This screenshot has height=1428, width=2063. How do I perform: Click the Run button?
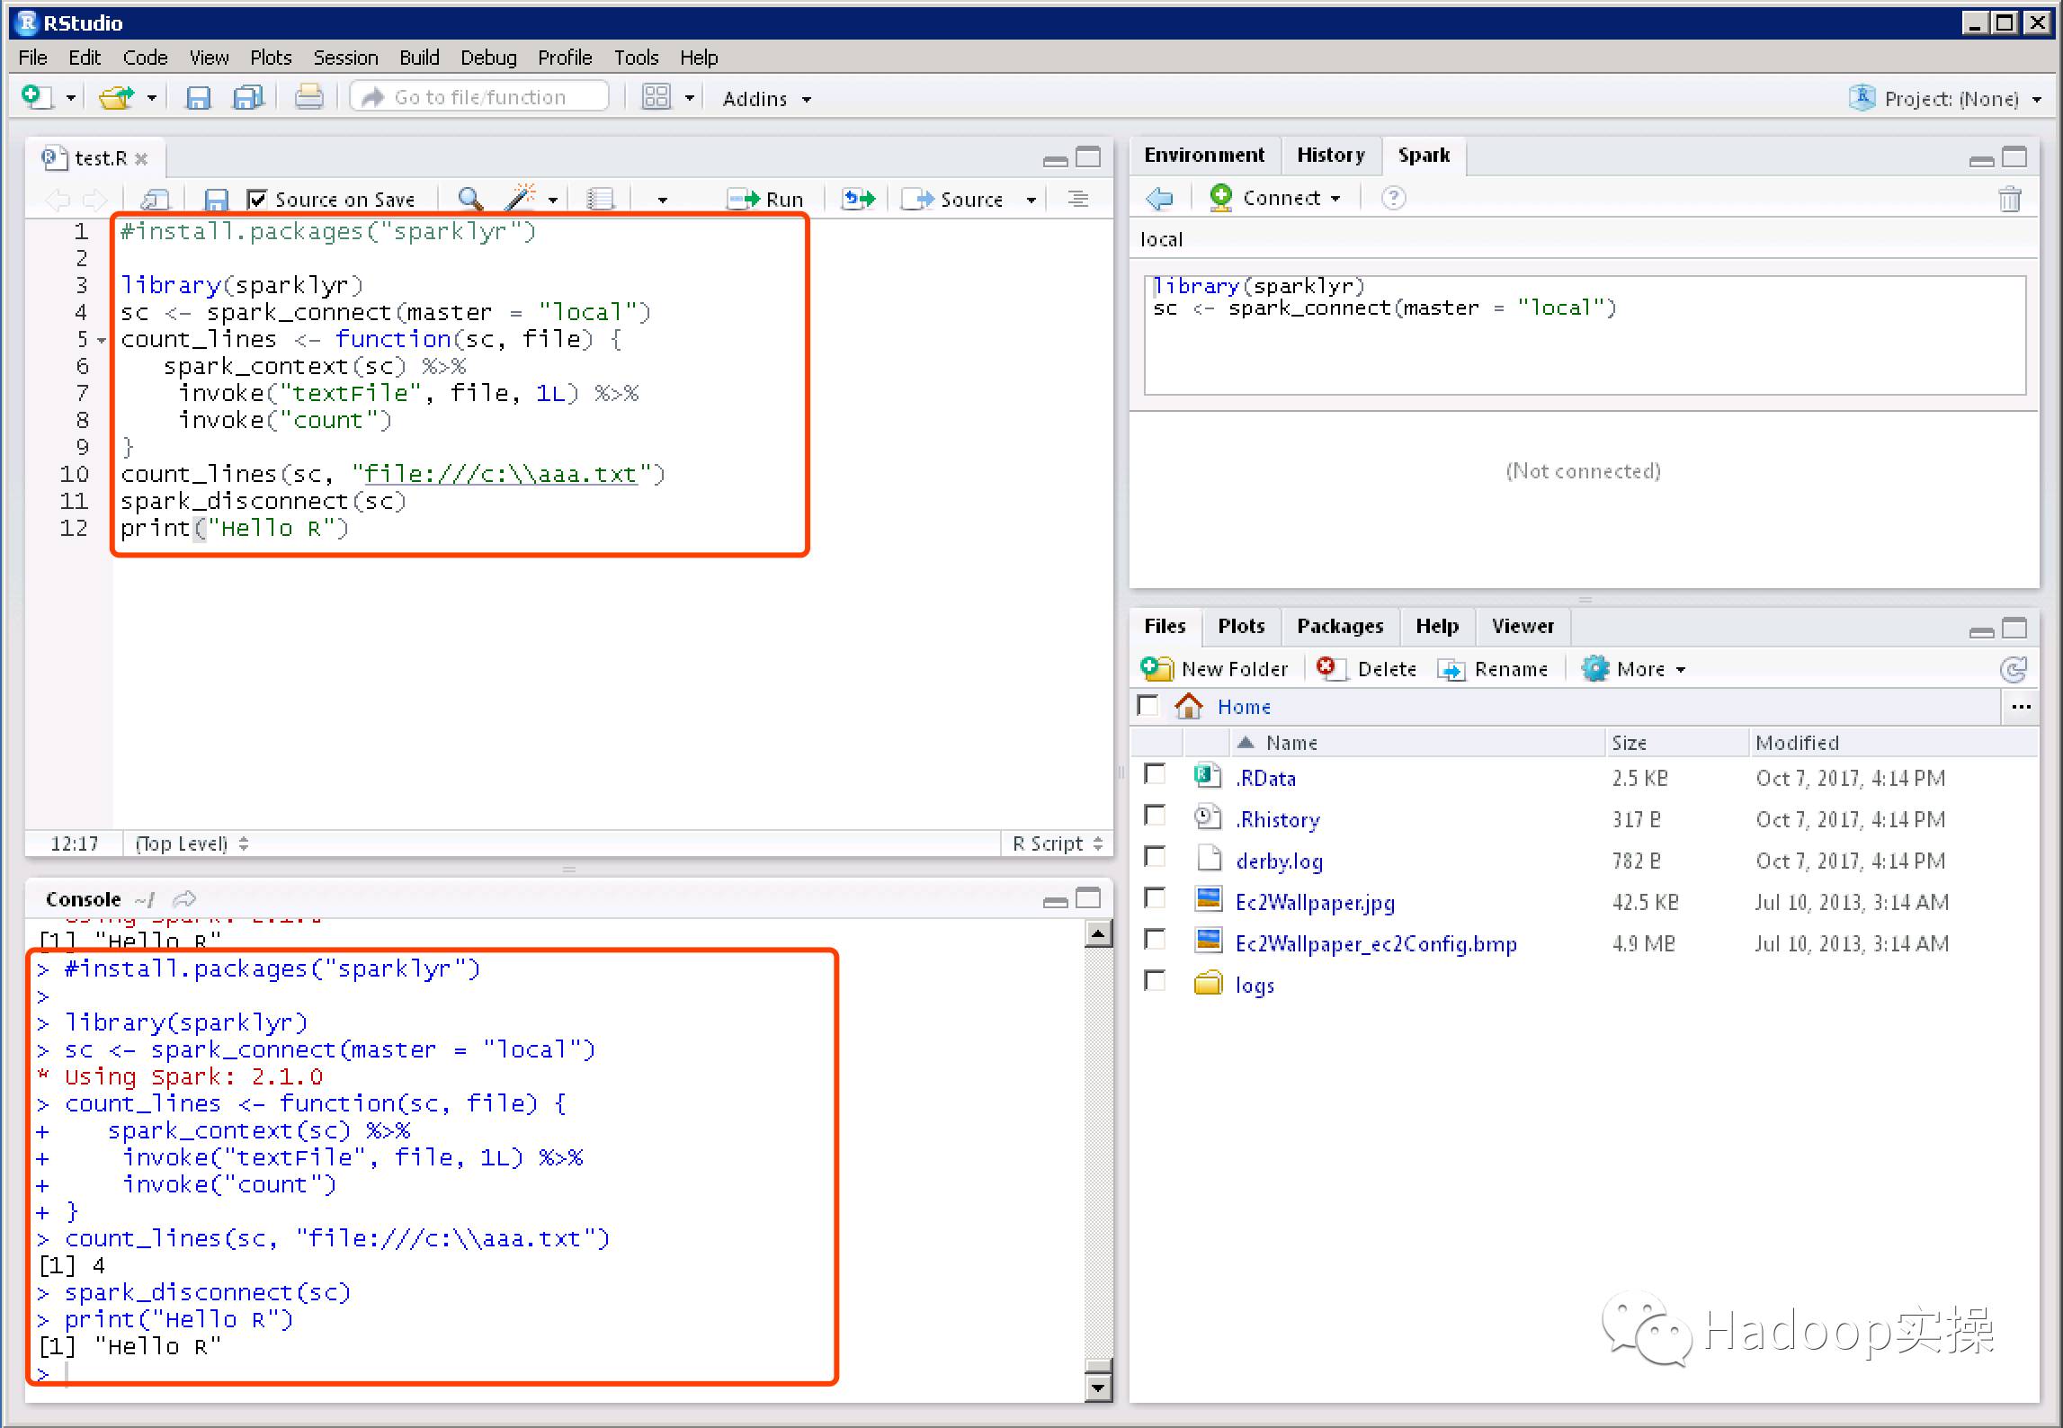pyautogui.click(x=766, y=199)
